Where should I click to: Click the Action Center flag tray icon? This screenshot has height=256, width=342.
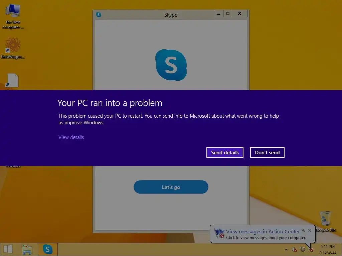pos(311,250)
